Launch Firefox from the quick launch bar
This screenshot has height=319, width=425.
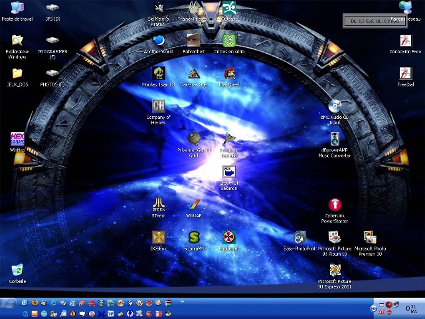pos(35,303)
